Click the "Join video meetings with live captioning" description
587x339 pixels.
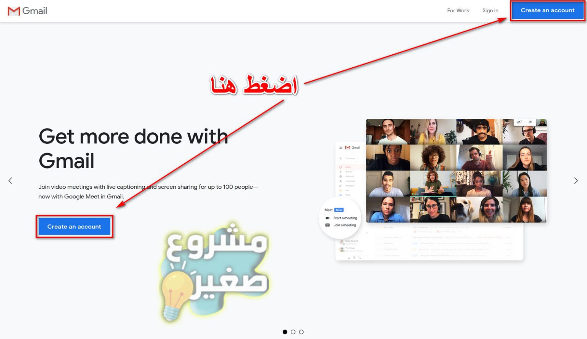pyautogui.click(x=148, y=191)
